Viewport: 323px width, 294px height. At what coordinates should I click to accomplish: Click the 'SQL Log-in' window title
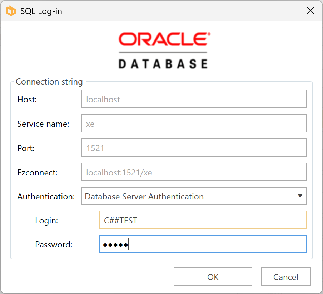(x=41, y=11)
